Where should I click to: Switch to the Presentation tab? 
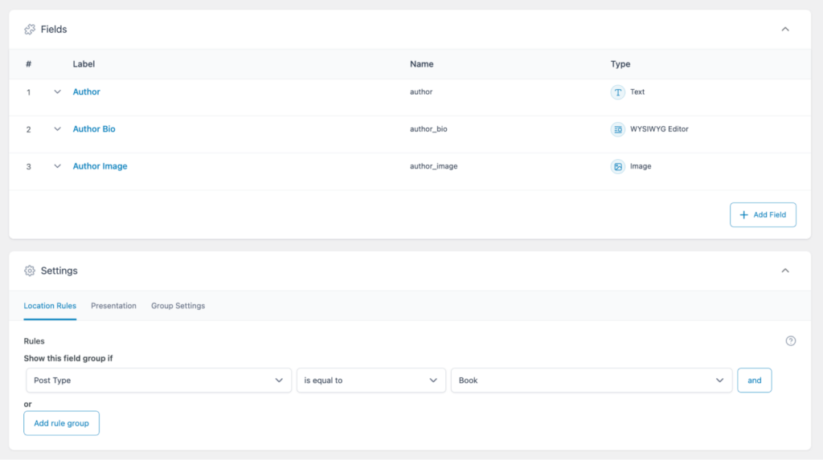pos(113,306)
